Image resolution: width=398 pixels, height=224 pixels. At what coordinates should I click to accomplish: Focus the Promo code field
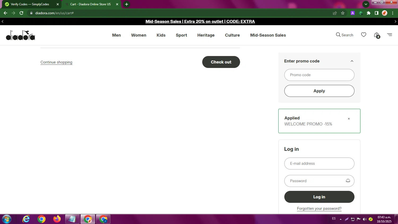(x=319, y=75)
